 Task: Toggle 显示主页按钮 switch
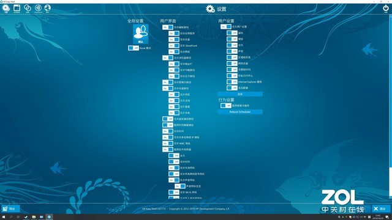pos(174,76)
